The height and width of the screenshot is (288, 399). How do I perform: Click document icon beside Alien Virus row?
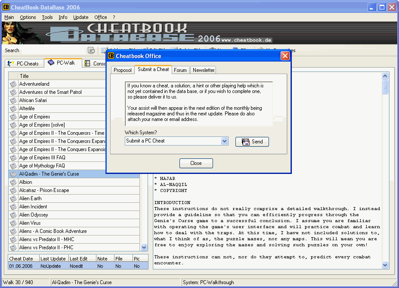[x=13, y=223]
